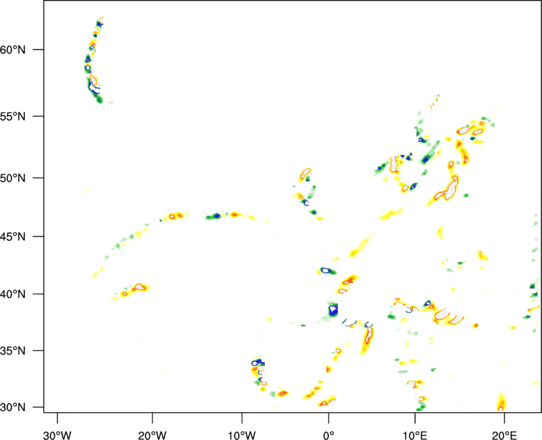Viewport: 542px width, 440px height.
Task: Click the 30°N latitude label
Action: (13, 408)
